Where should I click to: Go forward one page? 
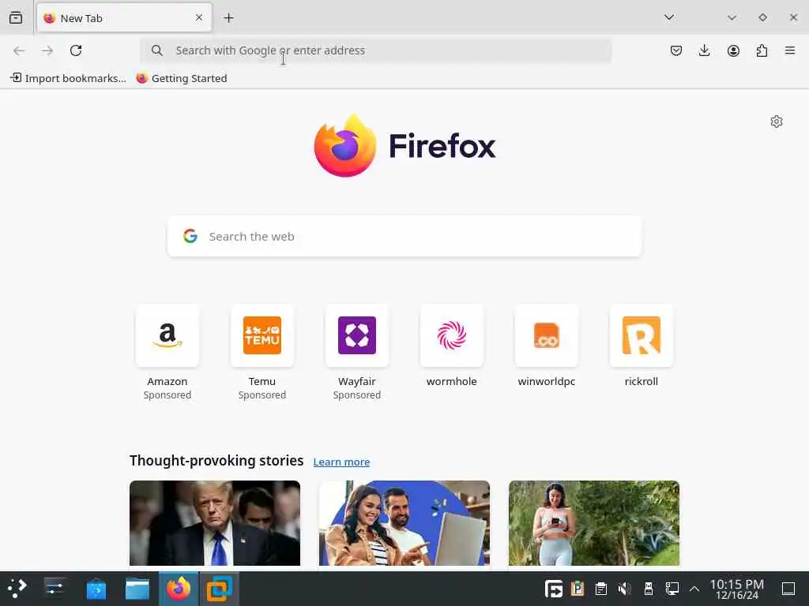coord(47,50)
